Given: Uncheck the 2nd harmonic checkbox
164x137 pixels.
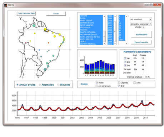Looking at the screenshot, I should (x=125, y=62).
